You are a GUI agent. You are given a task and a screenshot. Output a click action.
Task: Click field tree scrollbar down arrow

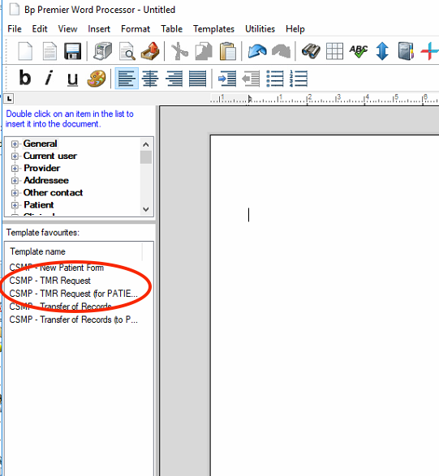[146, 209]
